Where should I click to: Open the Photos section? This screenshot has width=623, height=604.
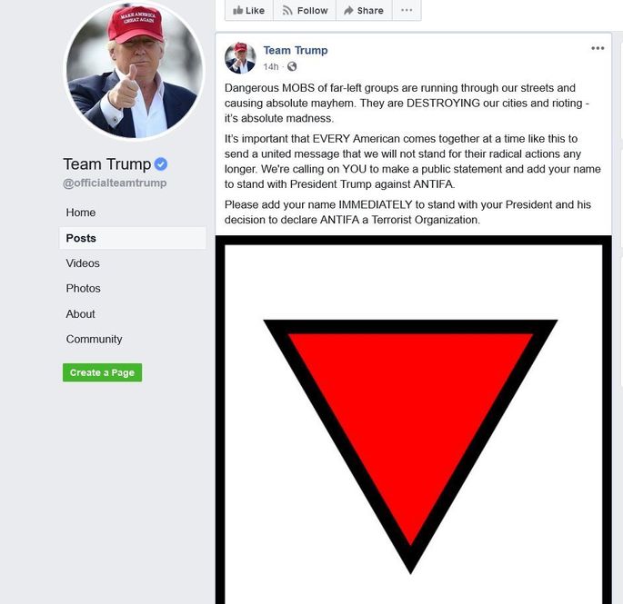83,288
